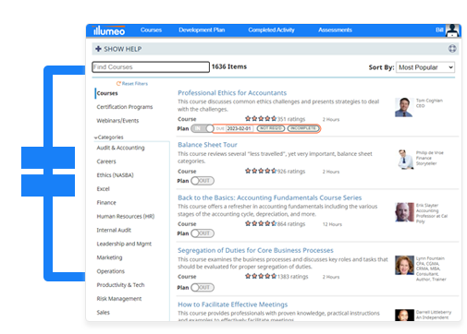
Task: Click the 351 ratings text
Action: point(291,119)
